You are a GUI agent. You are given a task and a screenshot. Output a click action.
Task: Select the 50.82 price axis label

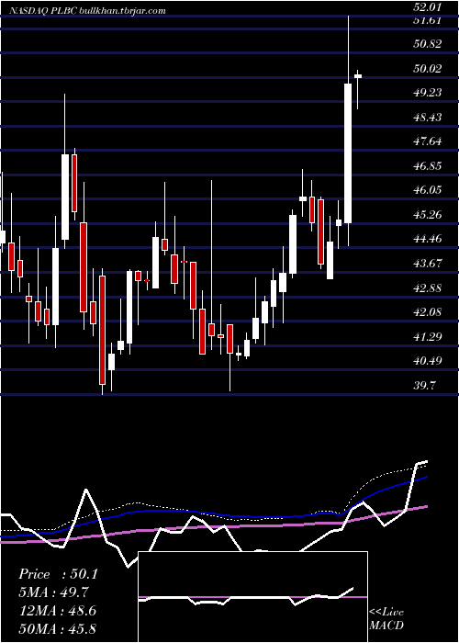click(x=428, y=44)
